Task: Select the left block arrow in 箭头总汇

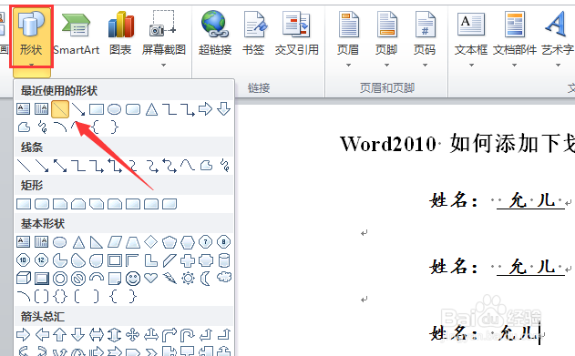Action: (41, 334)
